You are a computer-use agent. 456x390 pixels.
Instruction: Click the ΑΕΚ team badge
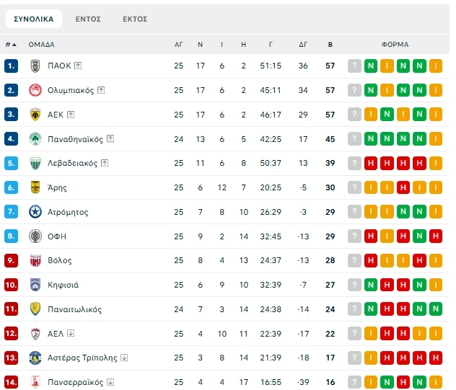coord(35,115)
